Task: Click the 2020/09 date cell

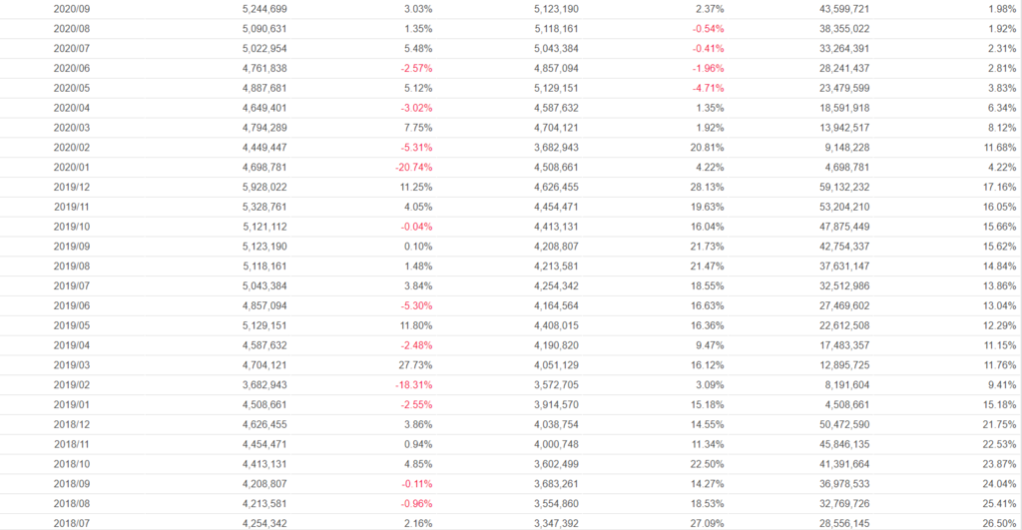Action: pos(70,9)
